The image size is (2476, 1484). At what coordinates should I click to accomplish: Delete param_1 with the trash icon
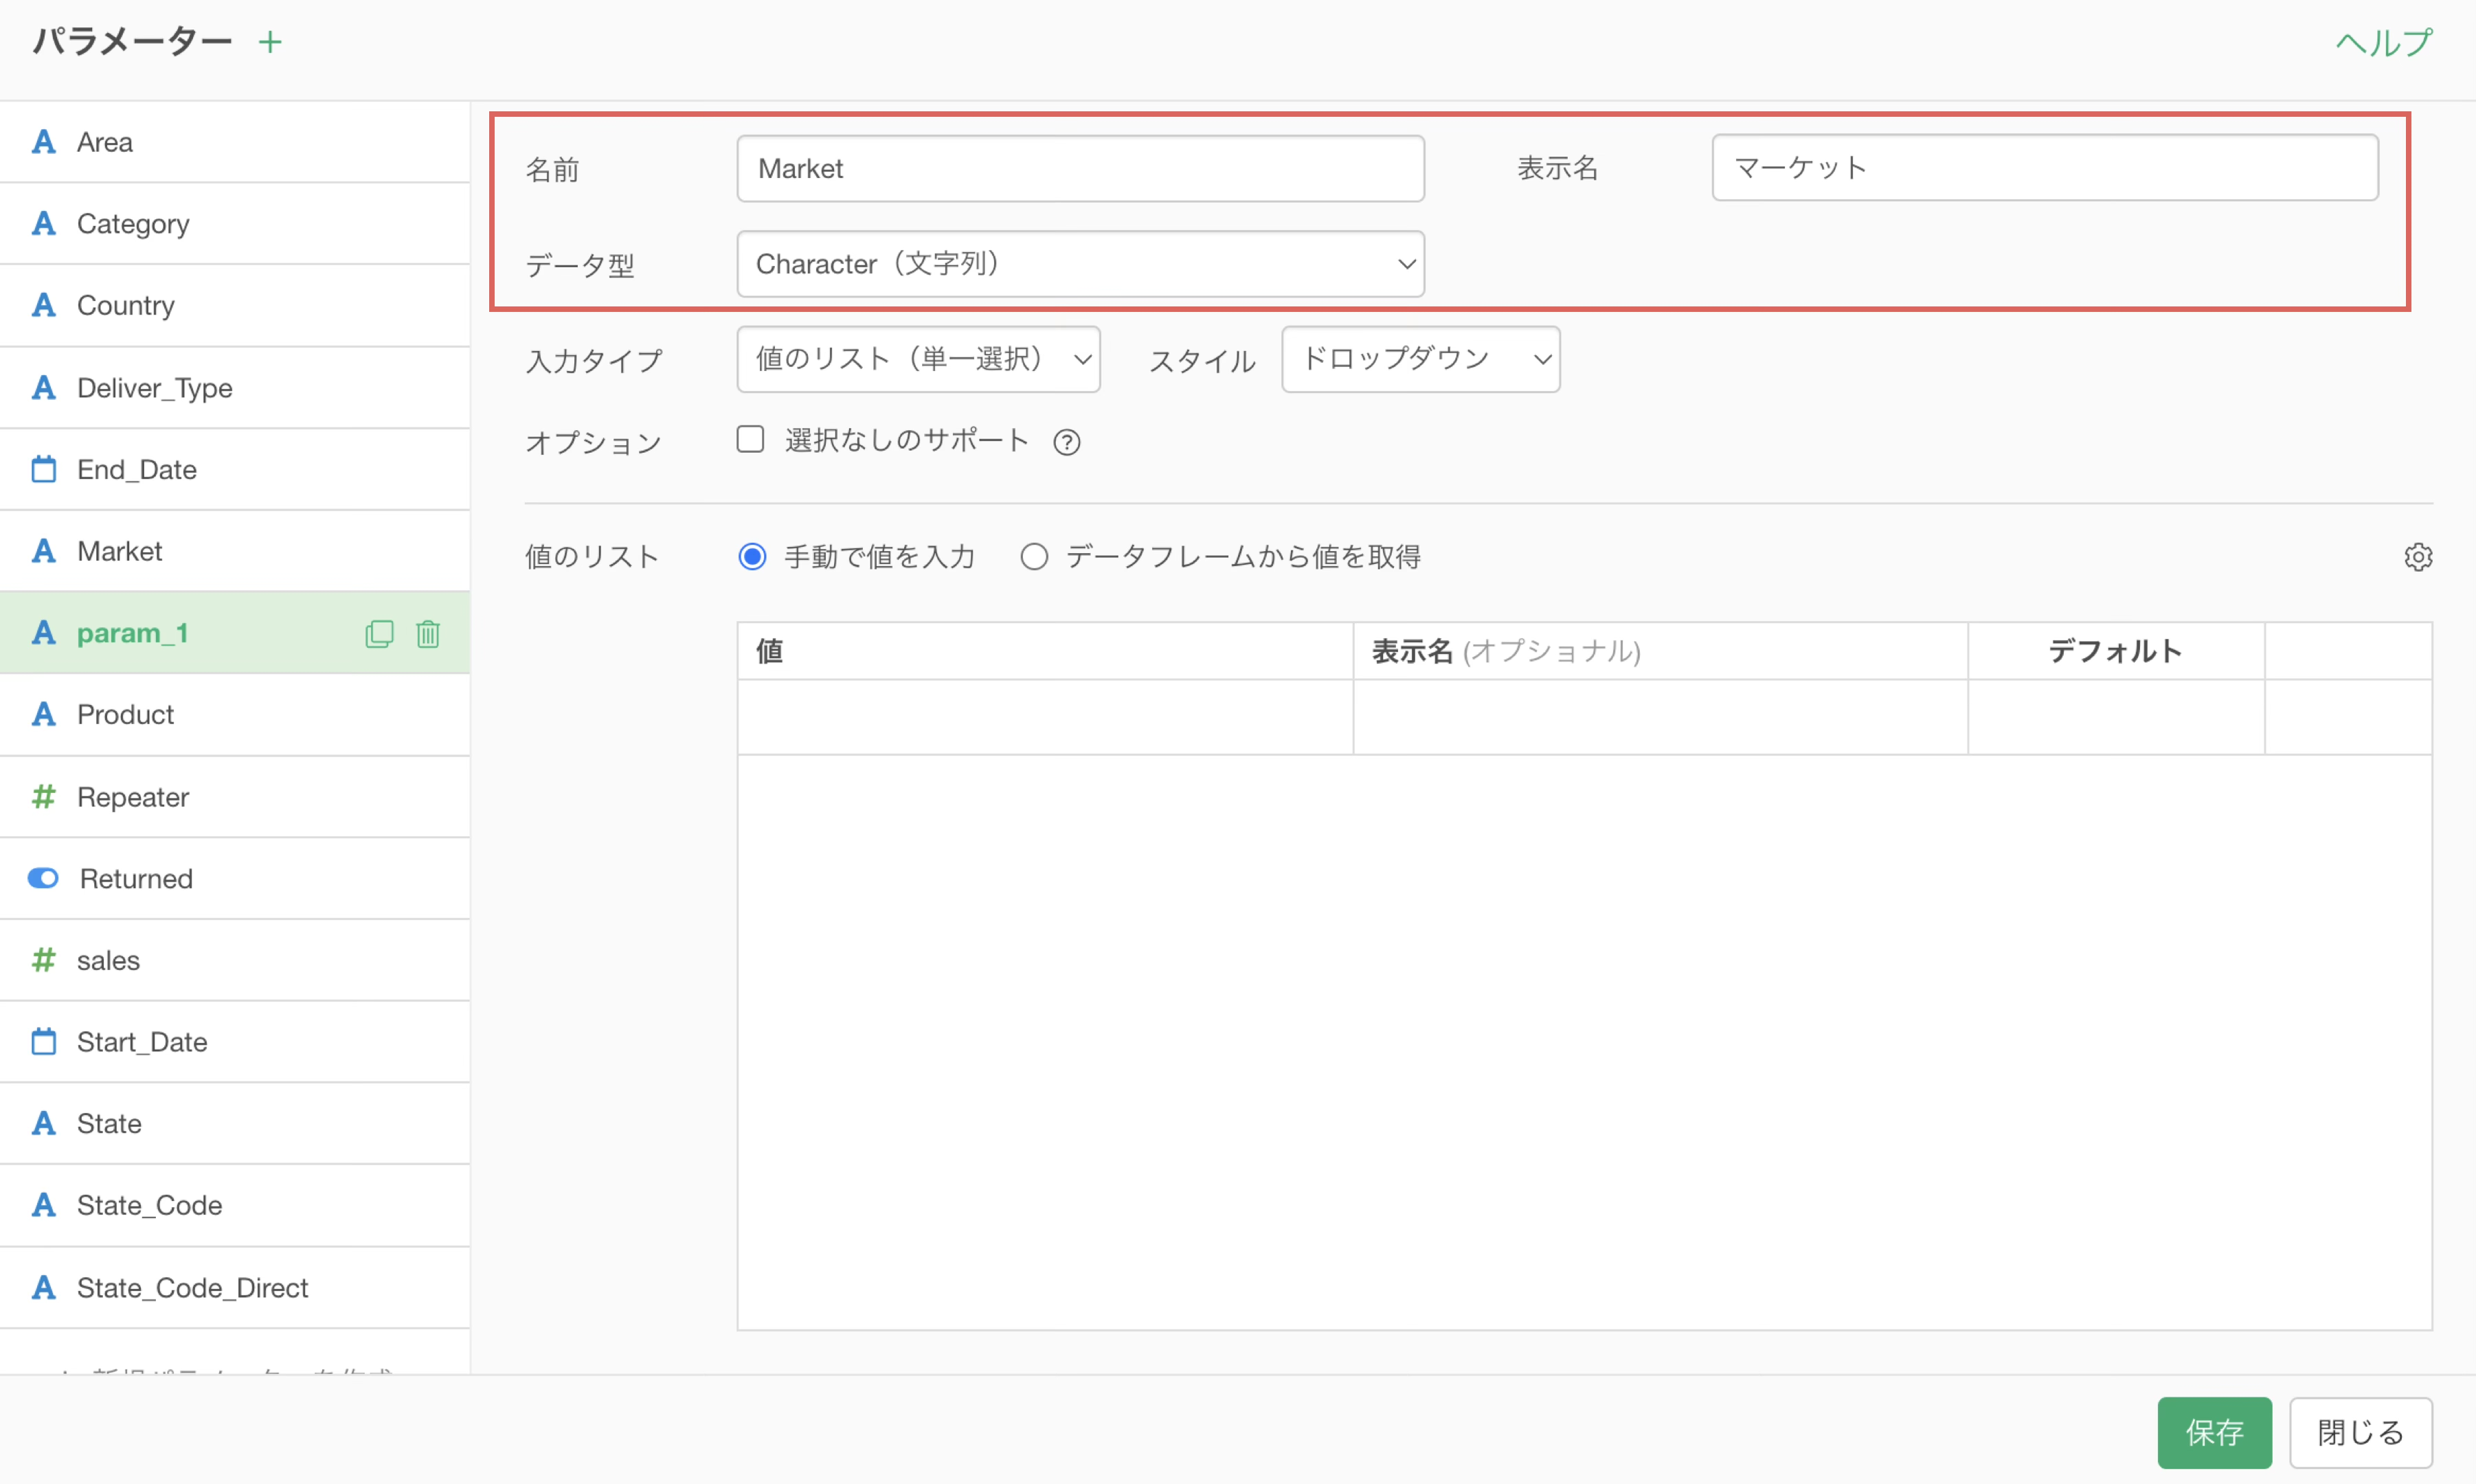coord(428,634)
